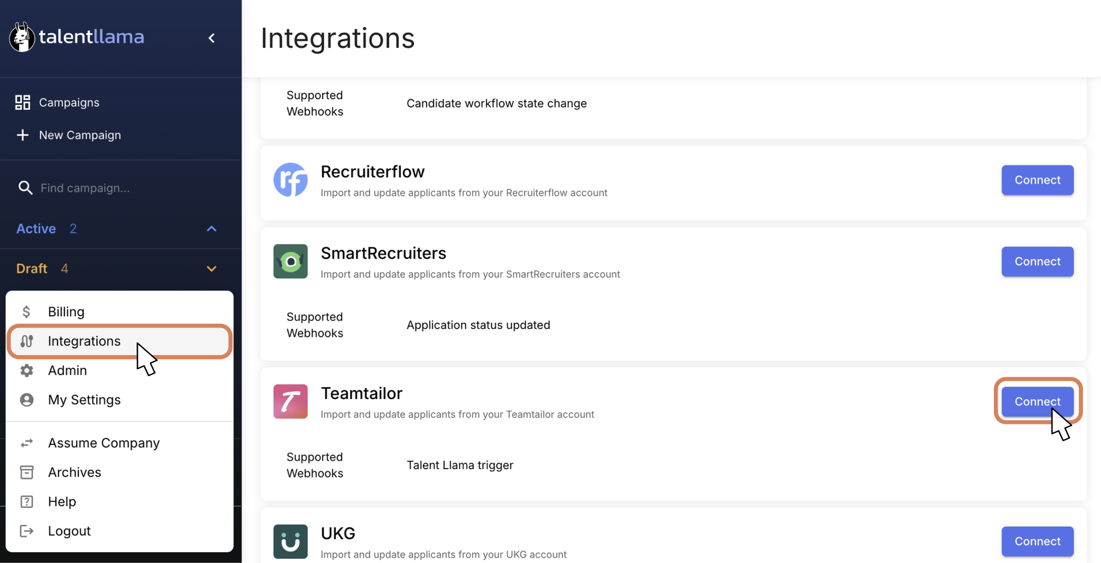Image resolution: width=1101 pixels, height=563 pixels.
Task: Click the SmartRecruiters logo icon
Action: [x=291, y=261]
